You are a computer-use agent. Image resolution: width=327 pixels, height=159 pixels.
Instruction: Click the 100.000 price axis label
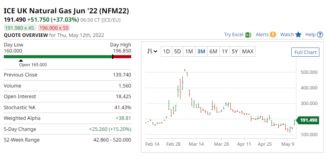tap(309, 135)
